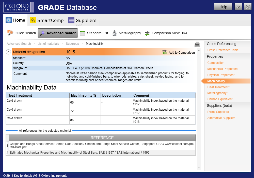The image size is (254, 178).
Task: Select the Chapin and Bangs reference row
Action: click(x=102, y=145)
